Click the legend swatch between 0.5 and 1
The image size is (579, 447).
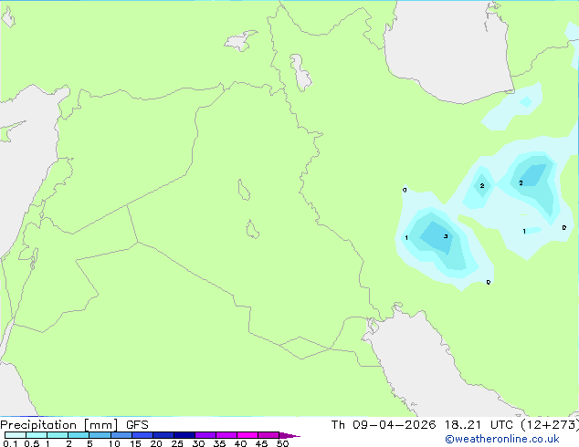(37, 435)
